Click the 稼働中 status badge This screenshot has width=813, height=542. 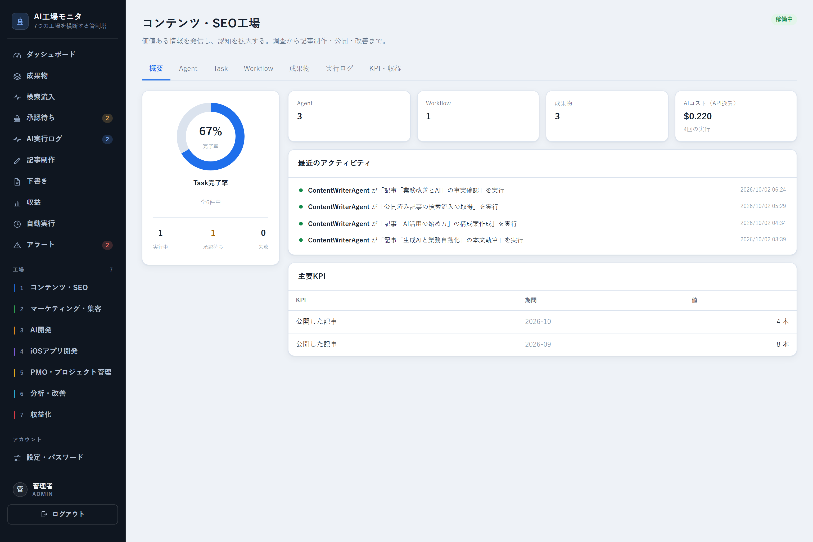[784, 19]
